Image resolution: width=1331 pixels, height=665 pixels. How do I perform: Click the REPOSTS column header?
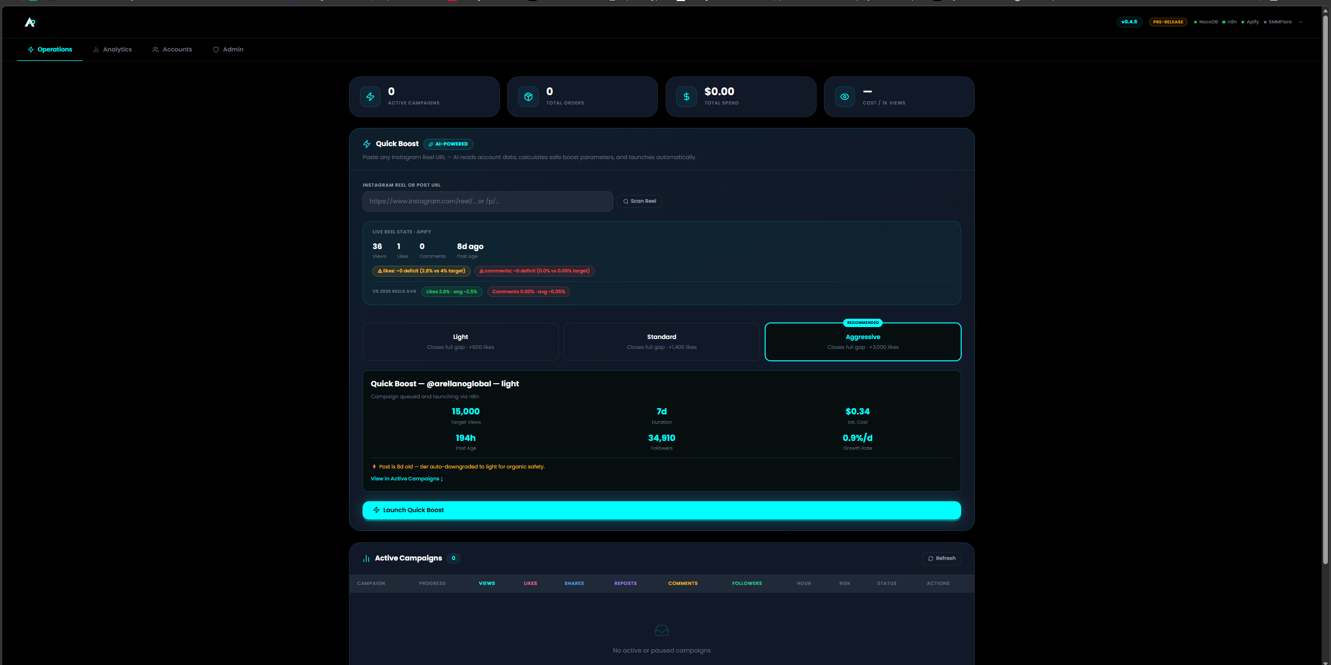pyautogui.click(x=625, y=583)
